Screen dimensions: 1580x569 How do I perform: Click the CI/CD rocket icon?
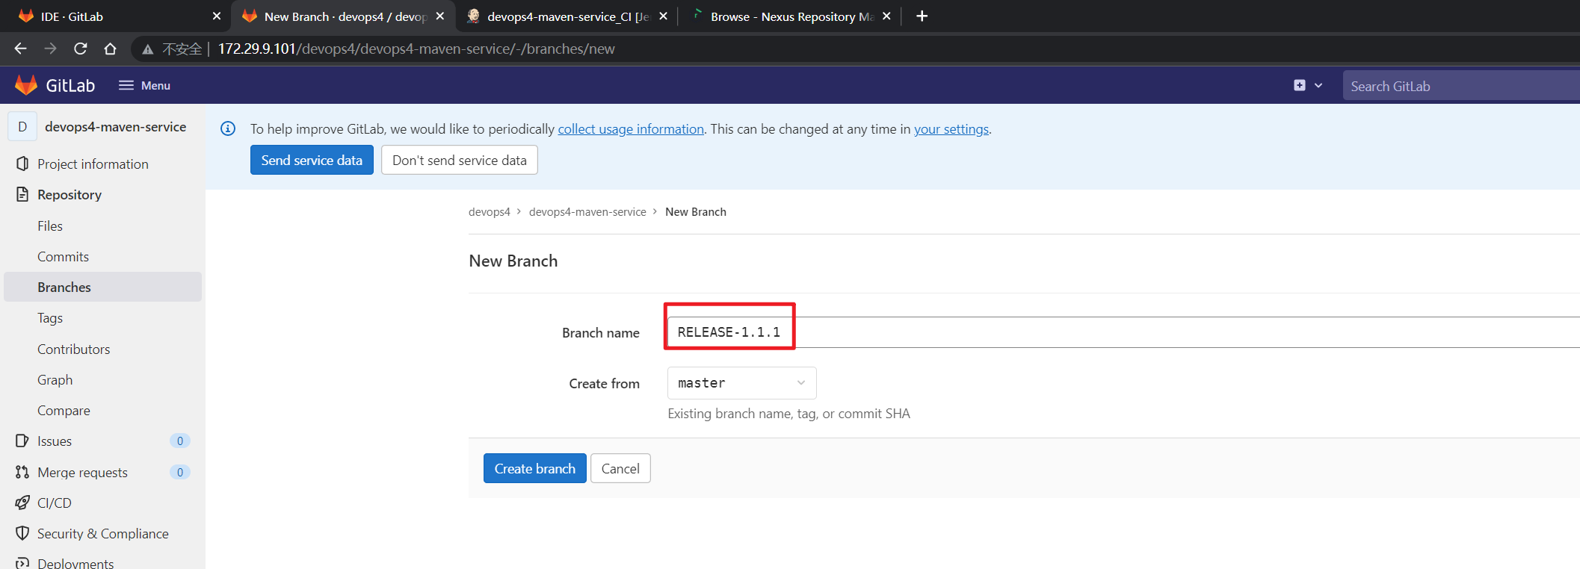pos(22,503)
